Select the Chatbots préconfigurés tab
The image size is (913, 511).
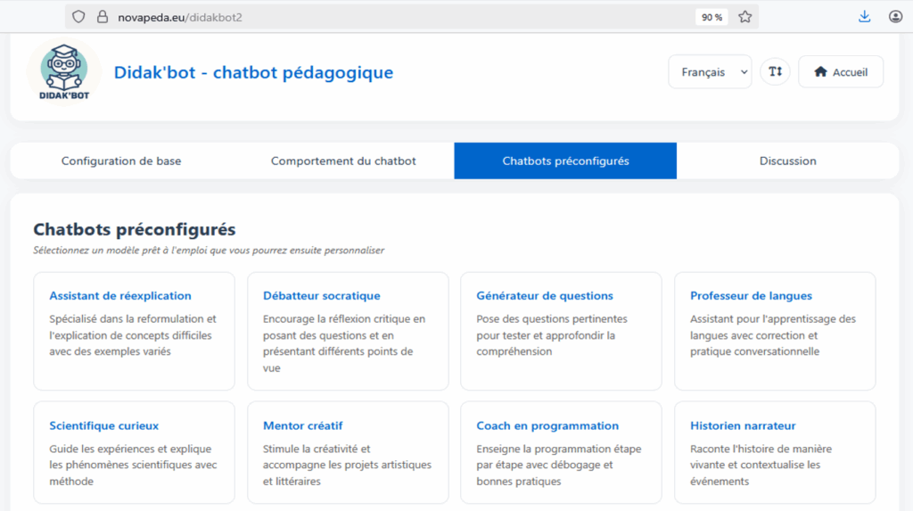pos(565,161)
